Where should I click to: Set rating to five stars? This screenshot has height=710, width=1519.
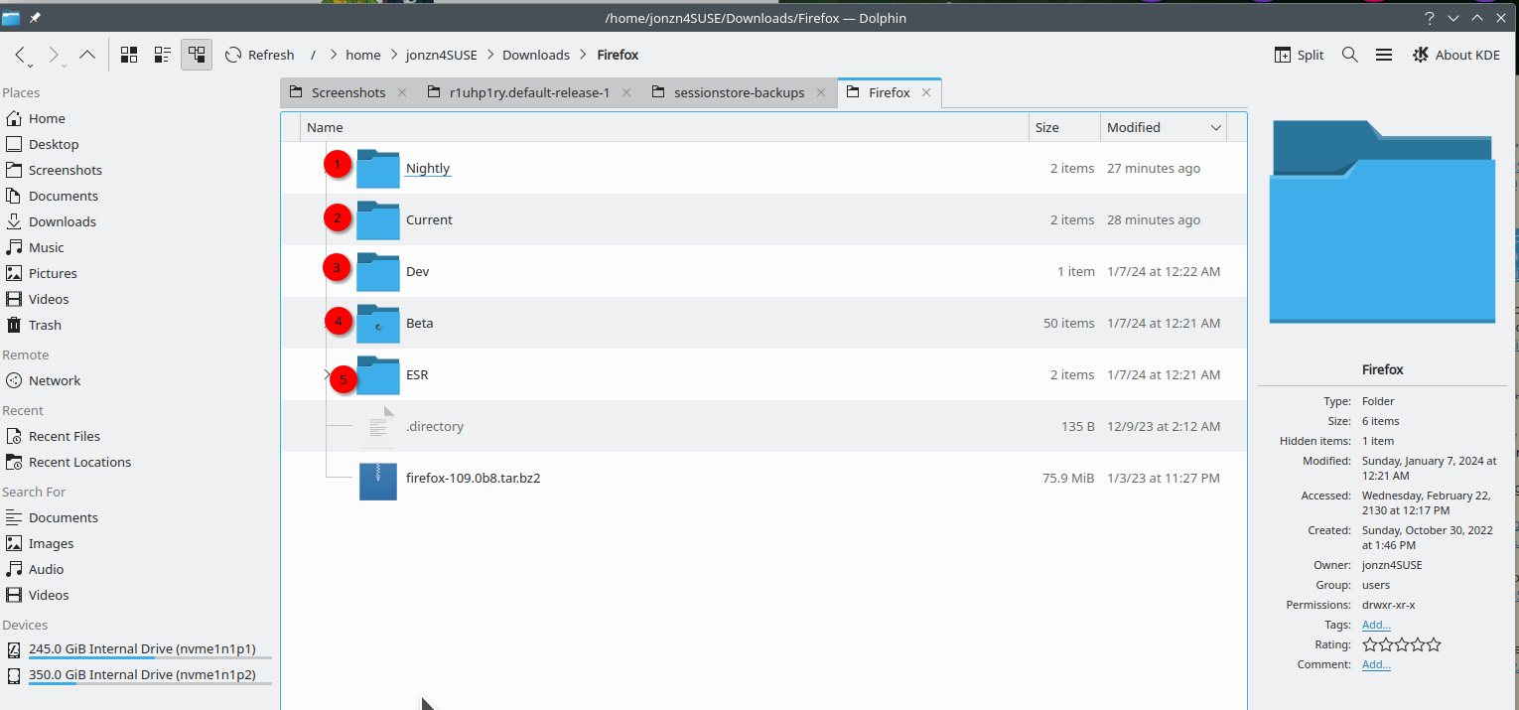tap(1434, 644)
